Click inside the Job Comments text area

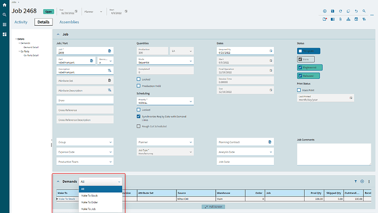tap(334, 155)
